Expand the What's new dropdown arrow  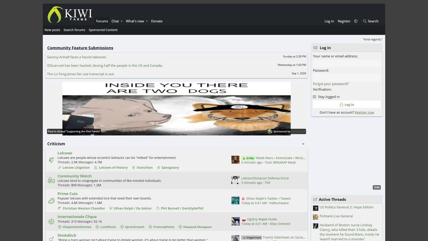[147, 21]
